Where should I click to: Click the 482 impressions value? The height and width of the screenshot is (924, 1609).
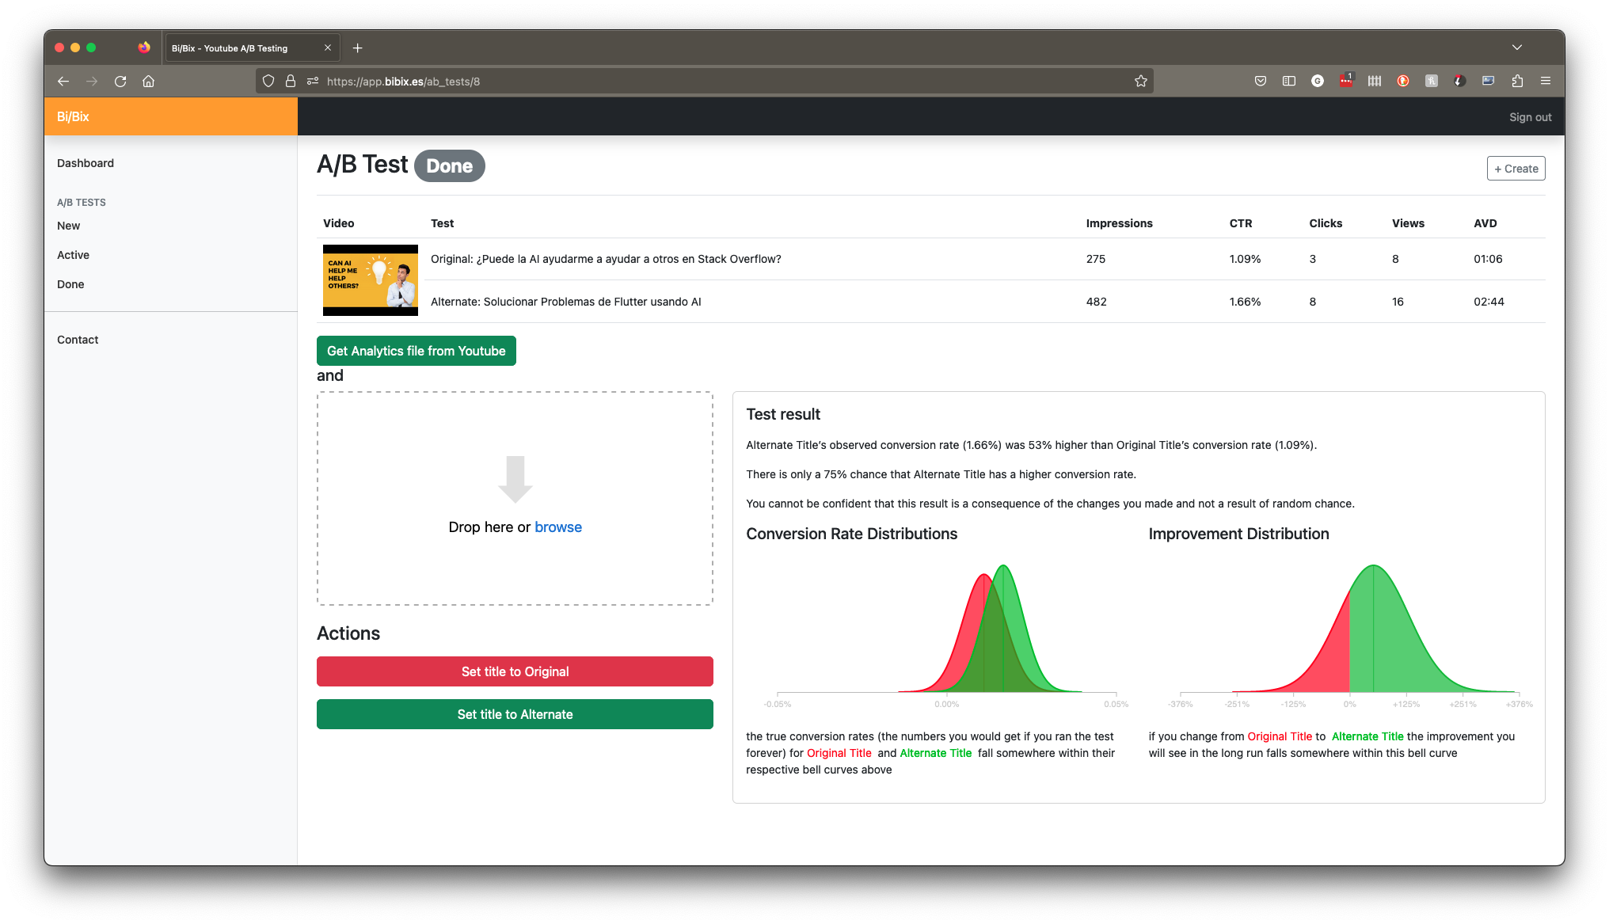1096,302
